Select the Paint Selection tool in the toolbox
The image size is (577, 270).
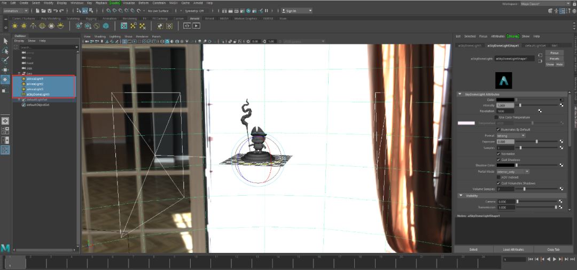click(x=5, y=60)
